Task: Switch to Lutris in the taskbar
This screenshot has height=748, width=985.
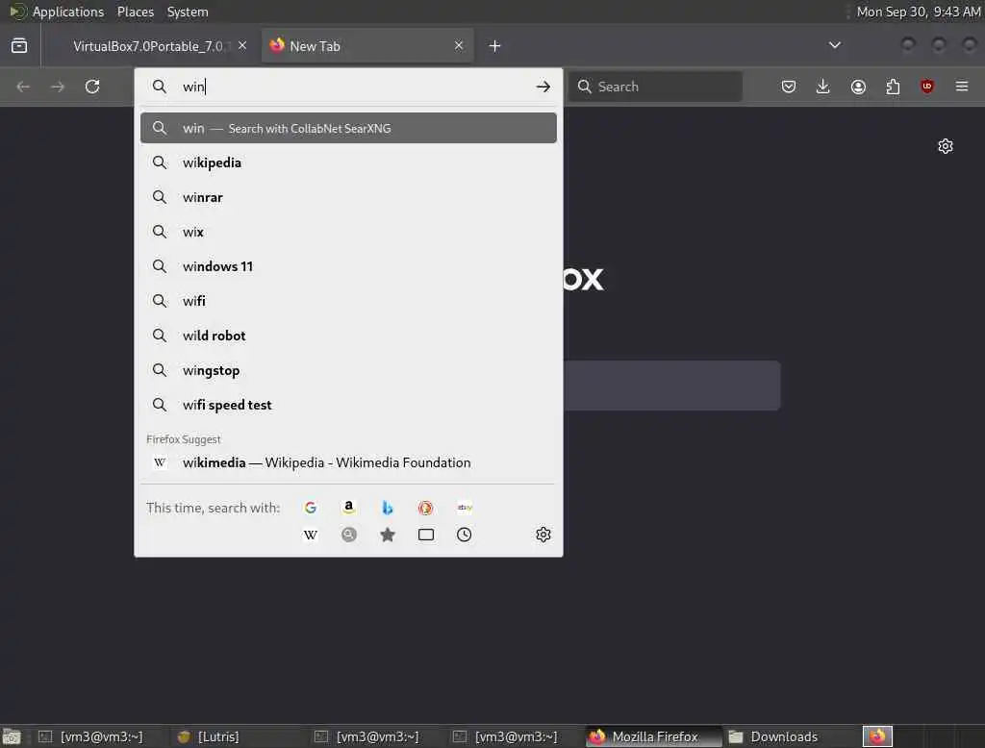Action: (x=241, y=736)
